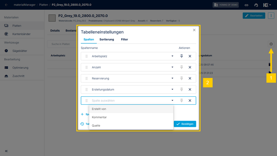The height and width of the screenshot is (156, 277).
Task: Grab the drag handle of Reservierung row
Action: point(87,78)
